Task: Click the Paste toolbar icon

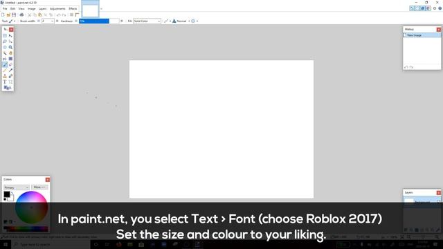Action: click(40, 15)
